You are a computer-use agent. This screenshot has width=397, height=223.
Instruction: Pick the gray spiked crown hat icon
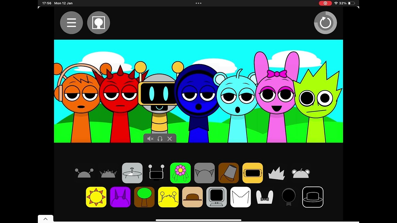pyautogui.click(x=108, y=173)
